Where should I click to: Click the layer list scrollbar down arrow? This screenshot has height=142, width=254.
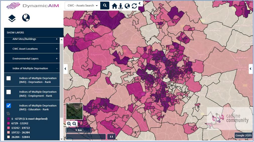[x=61, y=139]
